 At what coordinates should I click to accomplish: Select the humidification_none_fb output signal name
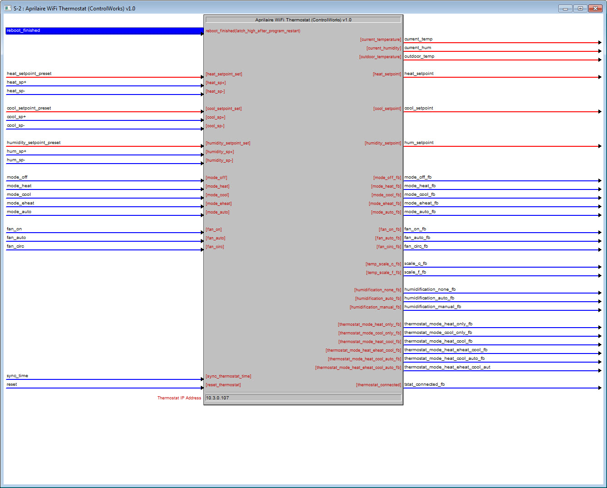pyautogui.click(x=430, y=289)
